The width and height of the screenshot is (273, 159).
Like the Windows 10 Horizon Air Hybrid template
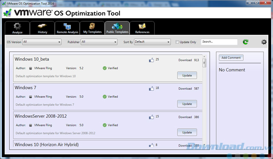click(x=151, y=145)
